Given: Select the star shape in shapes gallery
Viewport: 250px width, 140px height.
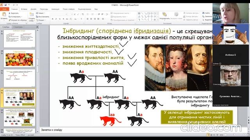Looking at the screenshot, I should [155, 20].
